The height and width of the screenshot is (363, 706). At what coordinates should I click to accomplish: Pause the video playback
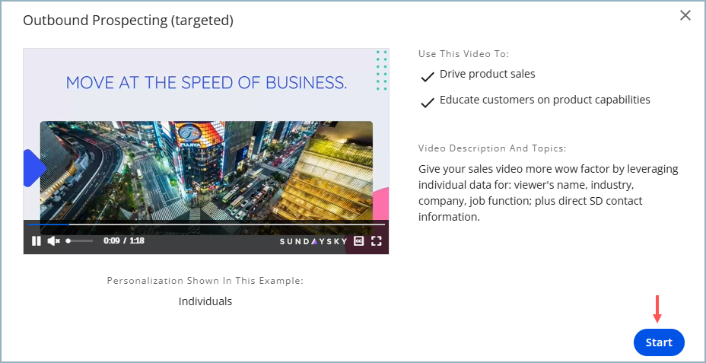click(x=37, y=241)
